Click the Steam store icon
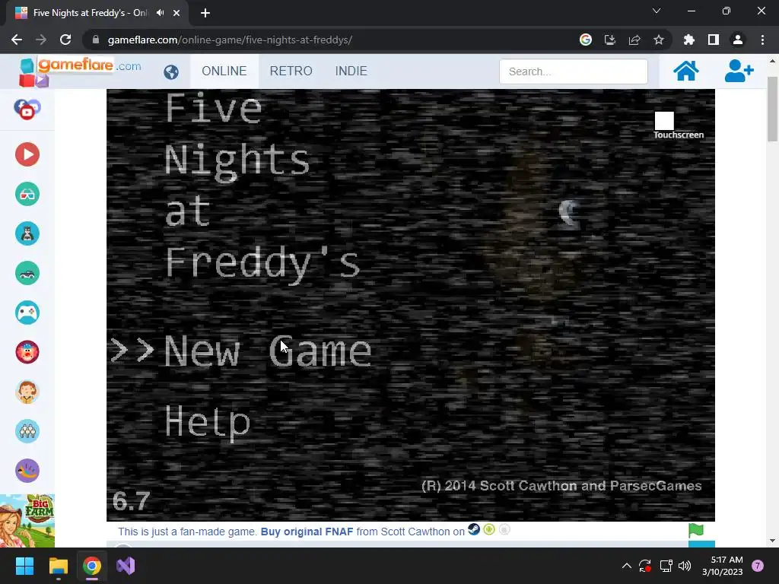 tap(474, 529)
